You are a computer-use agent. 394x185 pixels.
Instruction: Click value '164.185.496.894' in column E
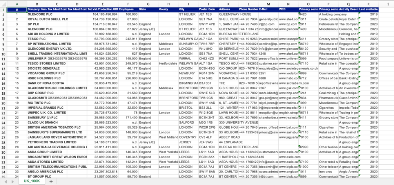coord(103,14)
